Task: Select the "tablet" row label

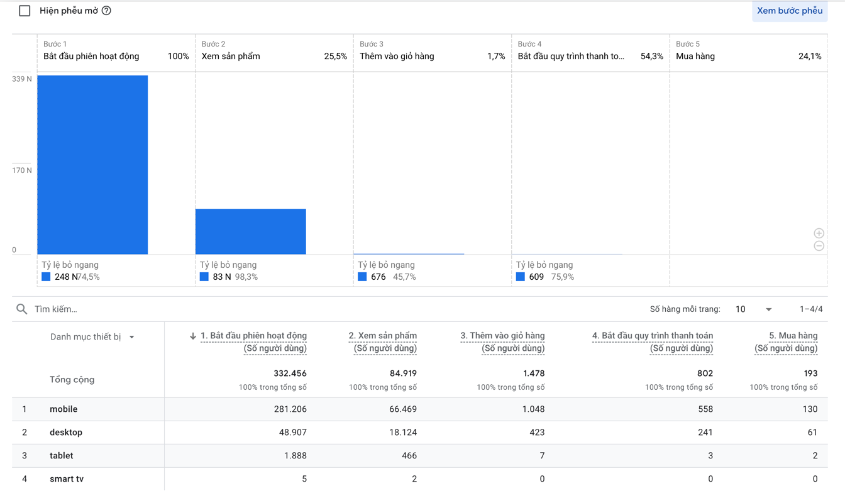Action: point(62,456)
